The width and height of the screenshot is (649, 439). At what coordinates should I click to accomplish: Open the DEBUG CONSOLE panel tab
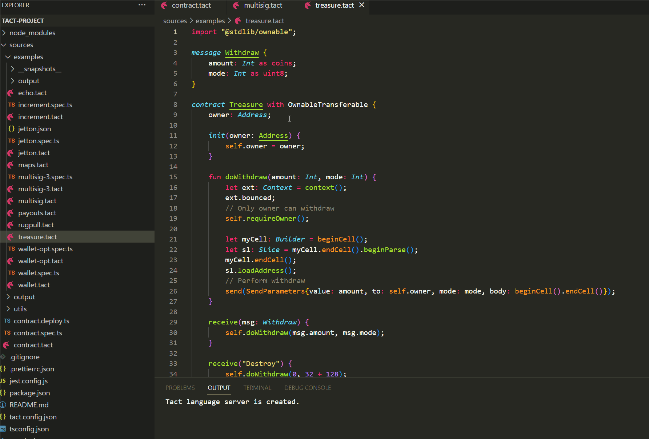click(308, 388)
